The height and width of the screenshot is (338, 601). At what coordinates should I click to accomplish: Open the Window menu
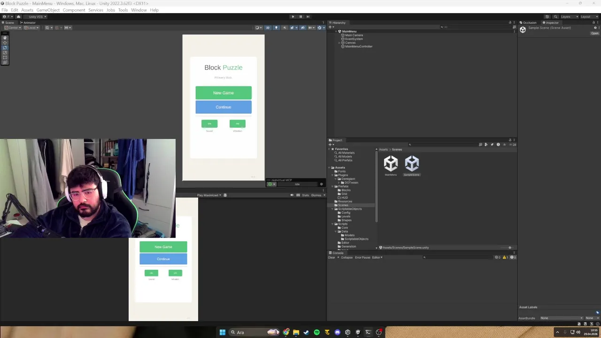click(139, 10)
